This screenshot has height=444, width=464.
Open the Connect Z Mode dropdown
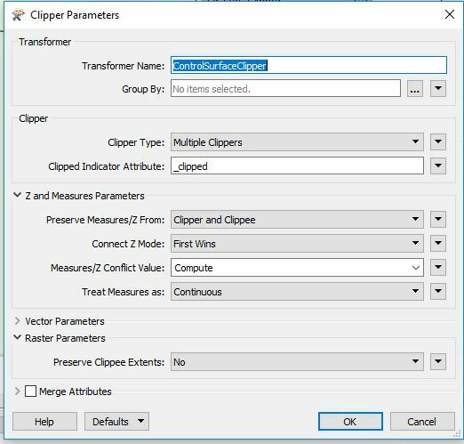(x=297, y=244)
